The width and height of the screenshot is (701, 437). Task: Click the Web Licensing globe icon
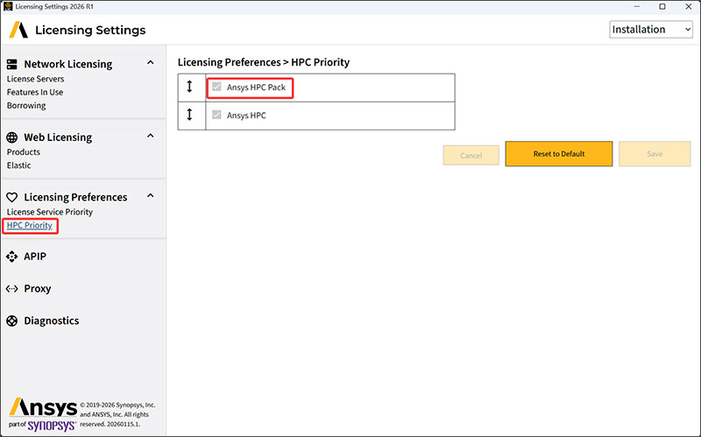tap(12, 137)
